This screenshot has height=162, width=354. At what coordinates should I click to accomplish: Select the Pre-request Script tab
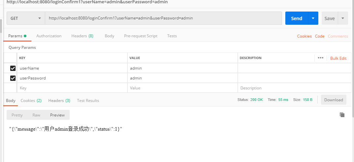click(x=141, y=36)
